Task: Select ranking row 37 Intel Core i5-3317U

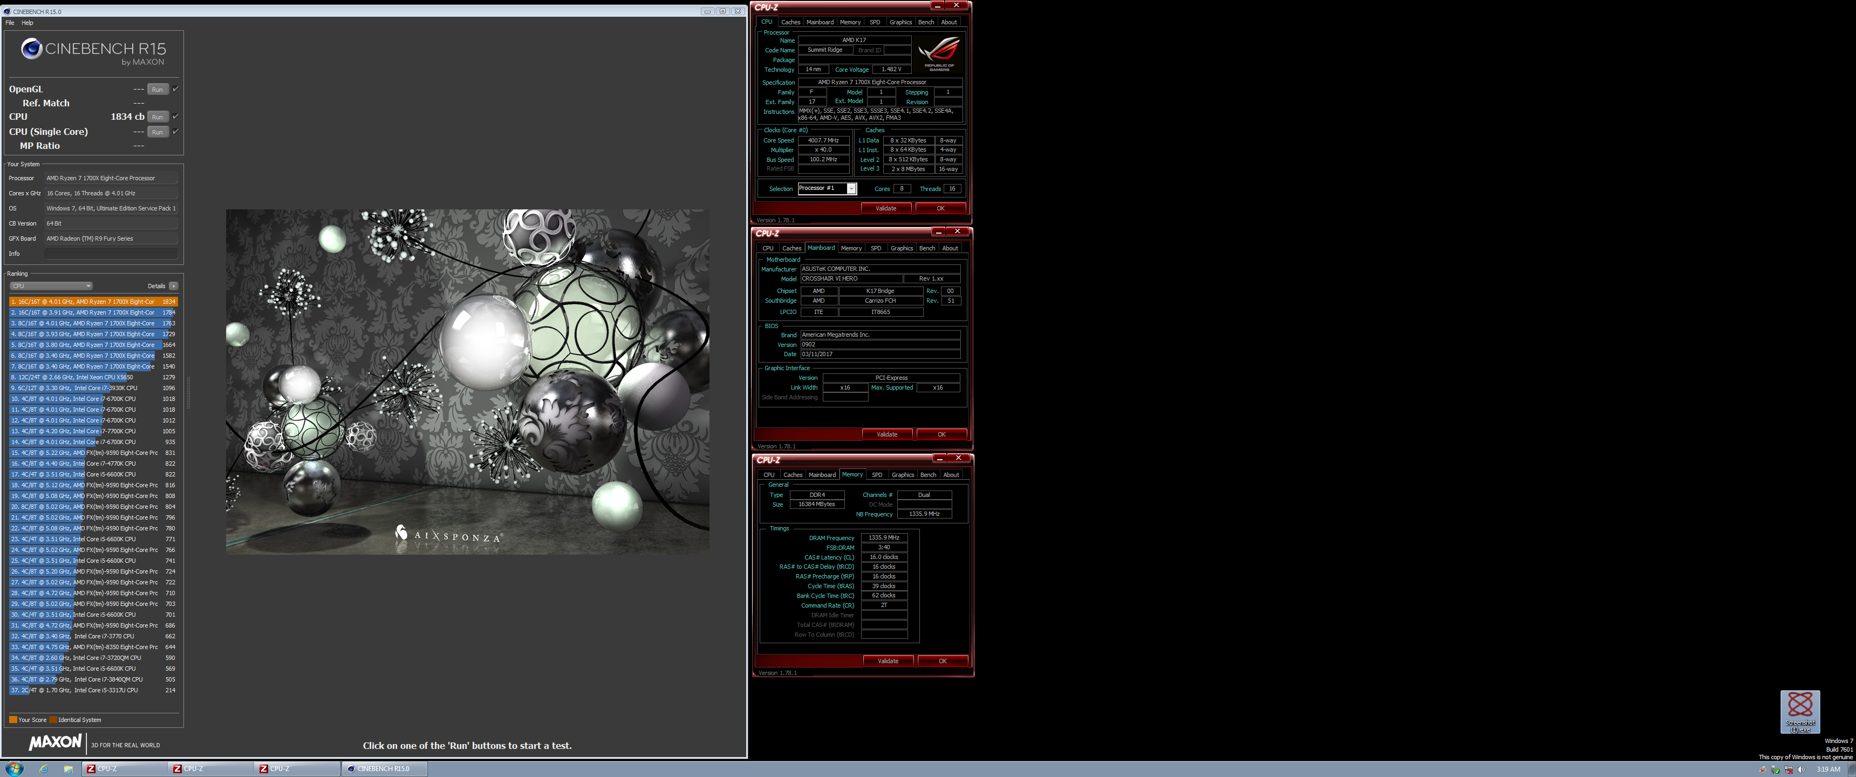Action: click(93, 690)
